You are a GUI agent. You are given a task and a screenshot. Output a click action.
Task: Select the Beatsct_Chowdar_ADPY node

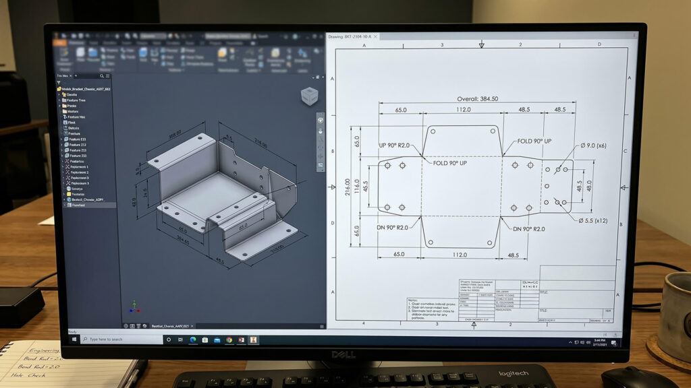86,199
